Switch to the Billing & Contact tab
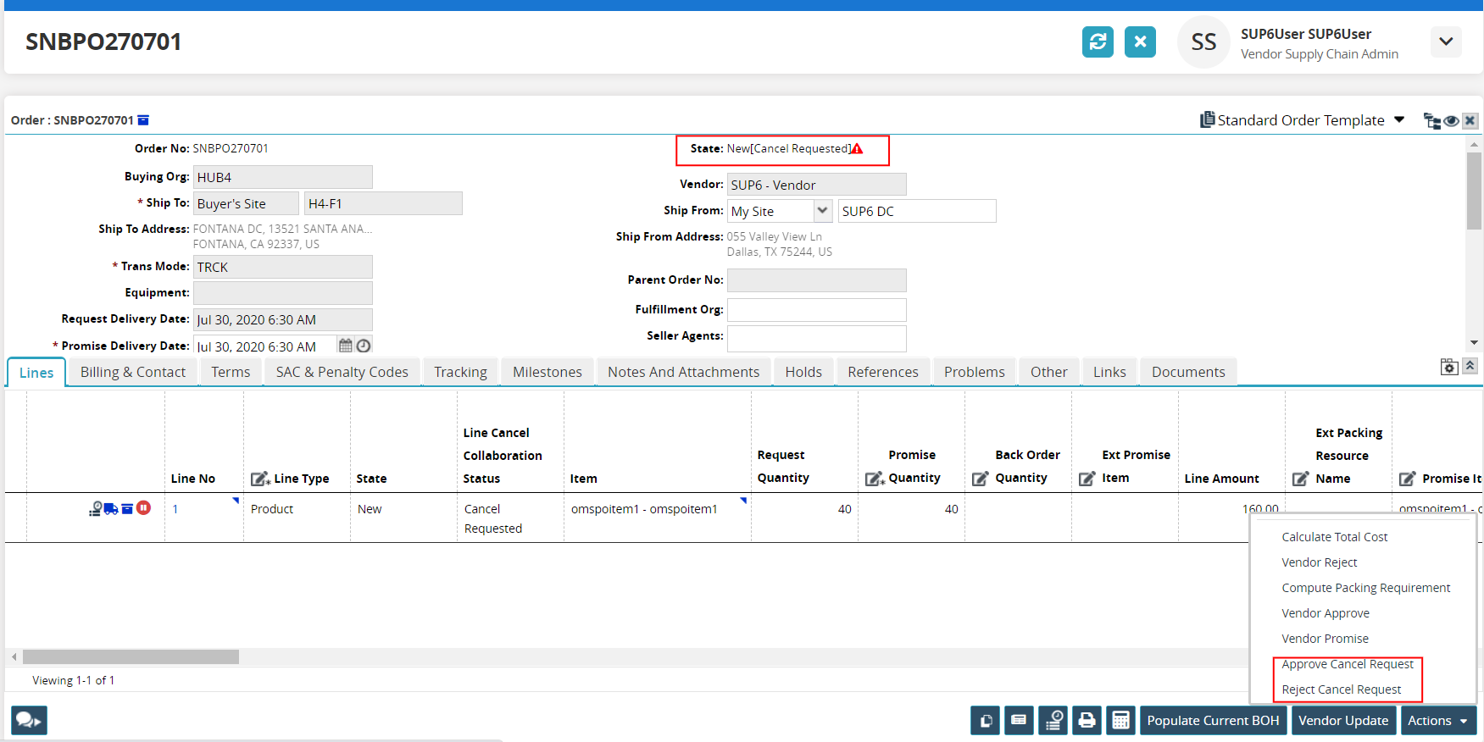This screenshot has width=1484, height=742. coord(133,372)
